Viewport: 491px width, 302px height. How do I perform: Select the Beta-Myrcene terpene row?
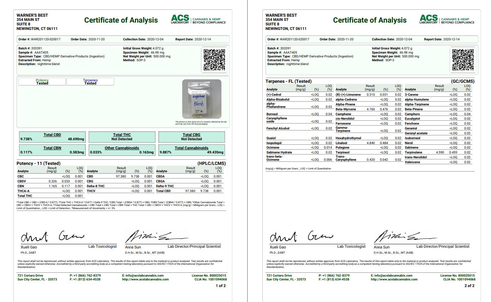click(x=369, y=109)
